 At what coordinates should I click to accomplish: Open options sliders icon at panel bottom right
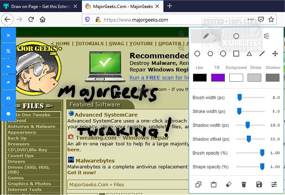274,184
